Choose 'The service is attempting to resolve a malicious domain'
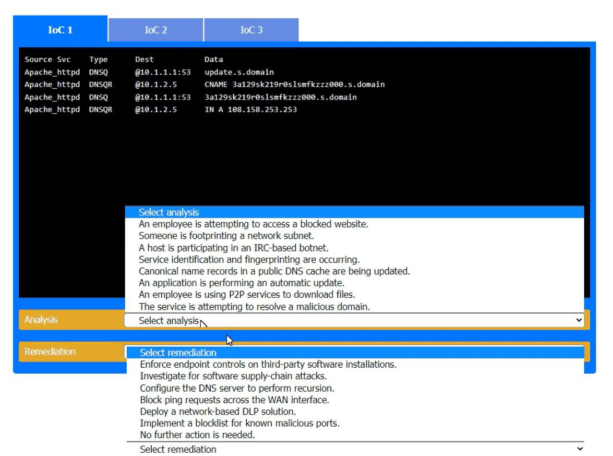Viewport: 613px width, 456px height. [254, 307]
